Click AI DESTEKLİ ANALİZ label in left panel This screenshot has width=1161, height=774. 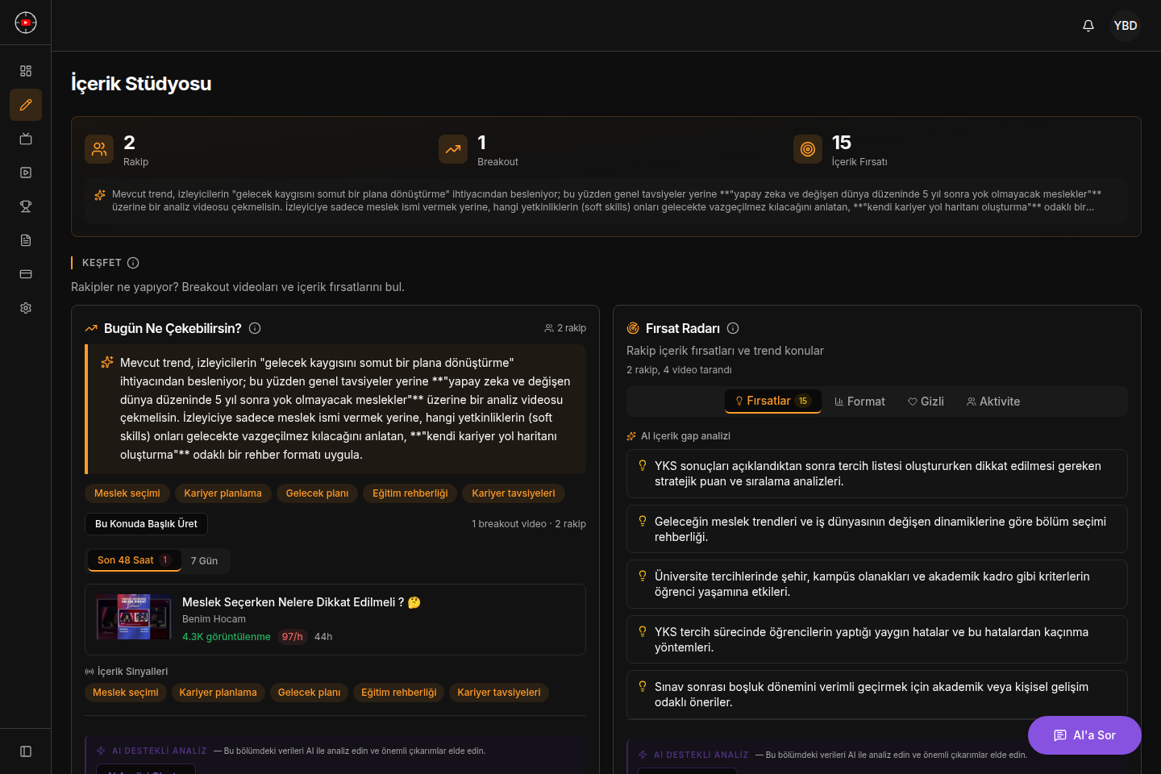click(159, 751)
